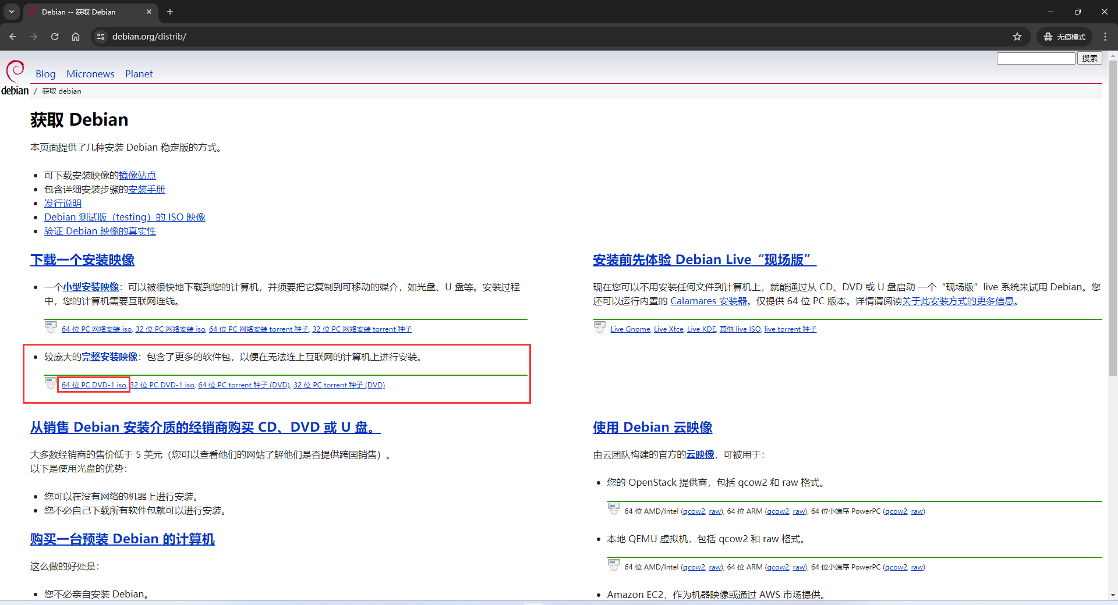The width and height of the screenshot is (1118, 605).
Task: Open Calamares 安装器 link
Action: coord(709,301)
